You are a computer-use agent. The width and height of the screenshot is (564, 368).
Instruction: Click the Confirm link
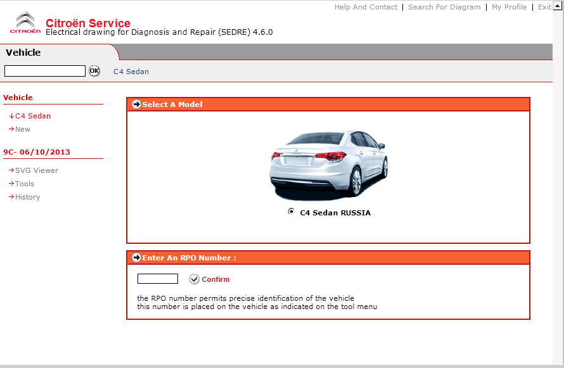click(x=215, y=279)
